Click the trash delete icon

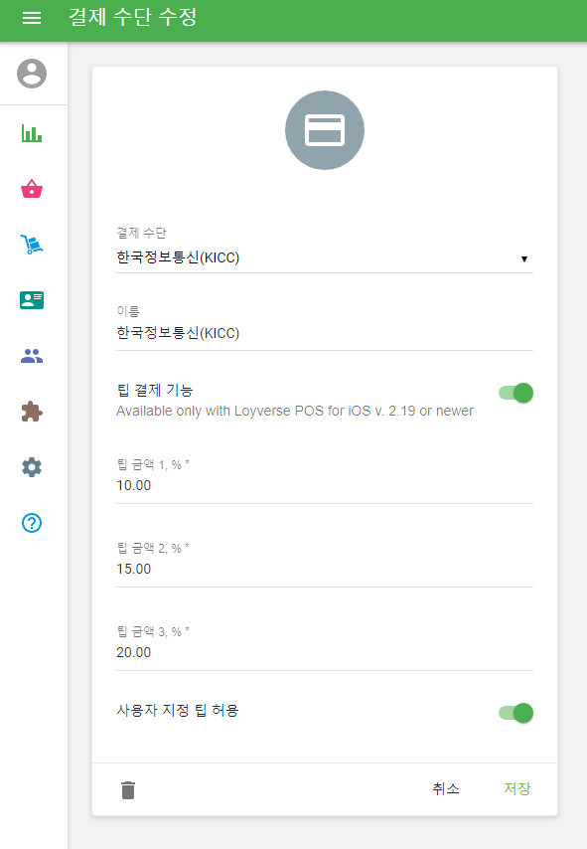click(x=128, y=788)
